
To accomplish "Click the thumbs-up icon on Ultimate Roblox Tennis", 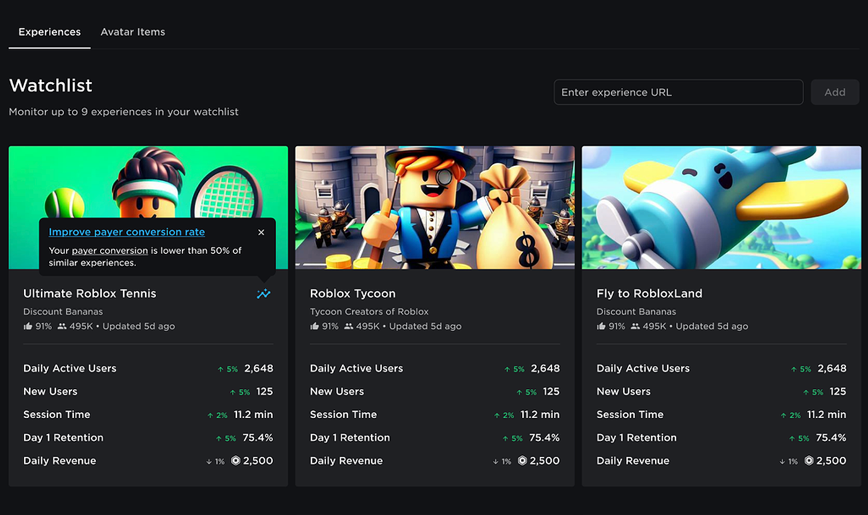I will point(27,326).
